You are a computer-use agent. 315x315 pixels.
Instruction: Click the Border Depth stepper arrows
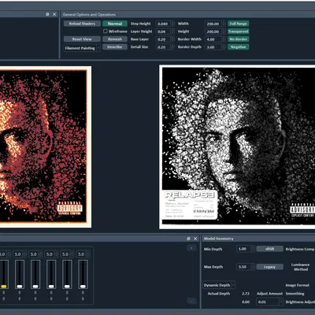coord(224,47)
